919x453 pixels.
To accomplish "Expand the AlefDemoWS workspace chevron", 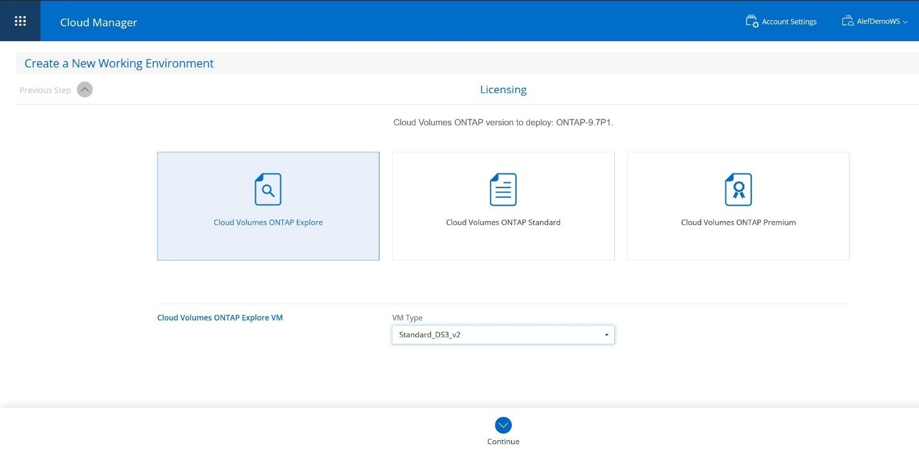I will (905, 22).
